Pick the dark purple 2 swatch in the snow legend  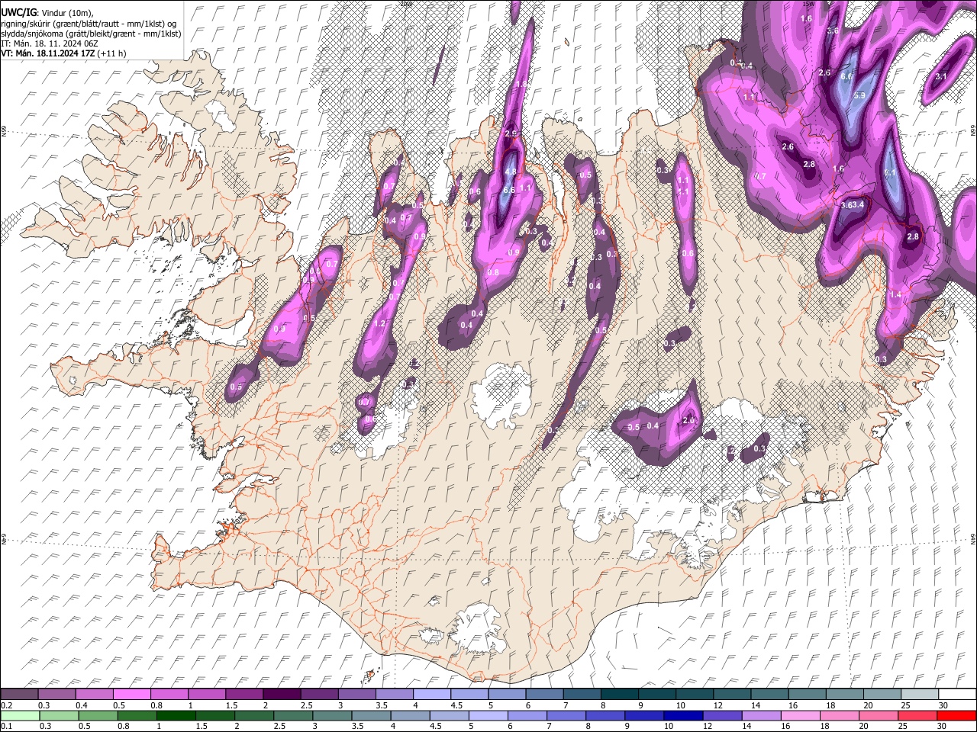(x=282, y=694)
